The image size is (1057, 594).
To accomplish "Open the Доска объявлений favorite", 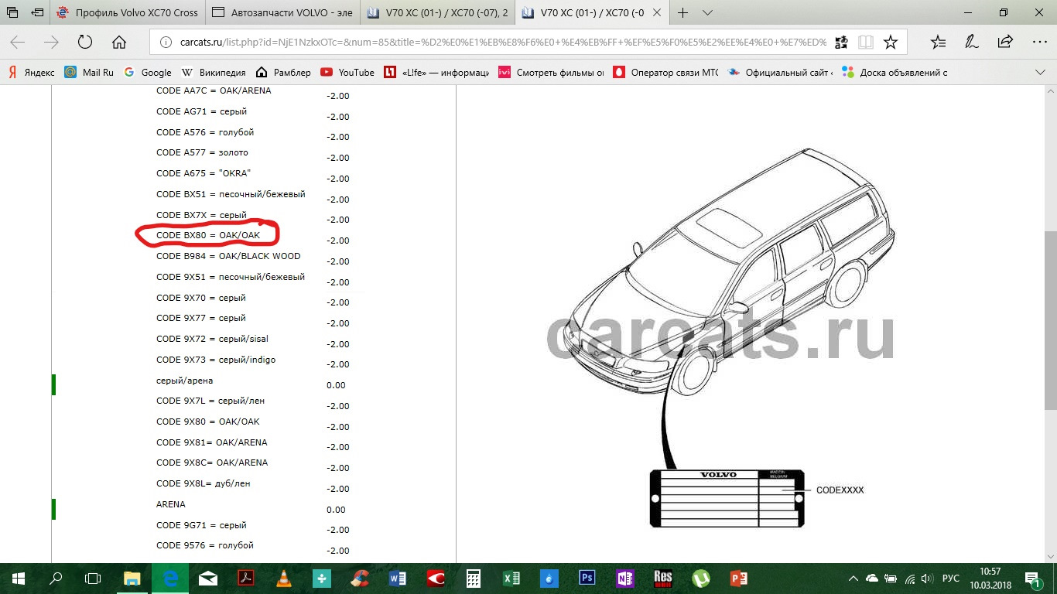I will (895, 72).
